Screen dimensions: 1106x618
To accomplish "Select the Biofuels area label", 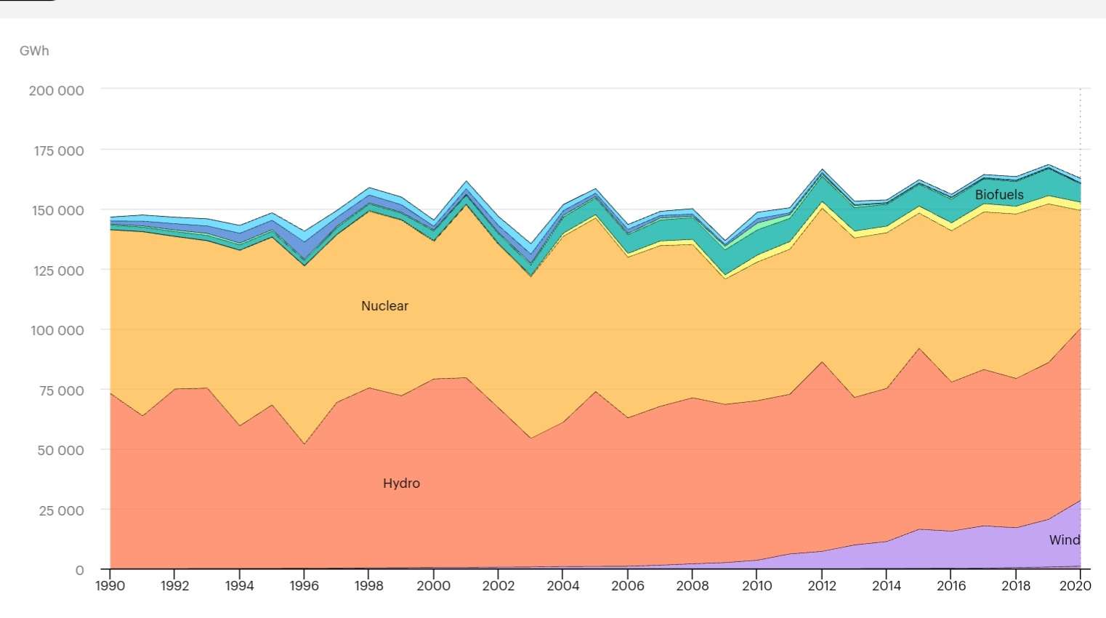I will tap(999, 195).
